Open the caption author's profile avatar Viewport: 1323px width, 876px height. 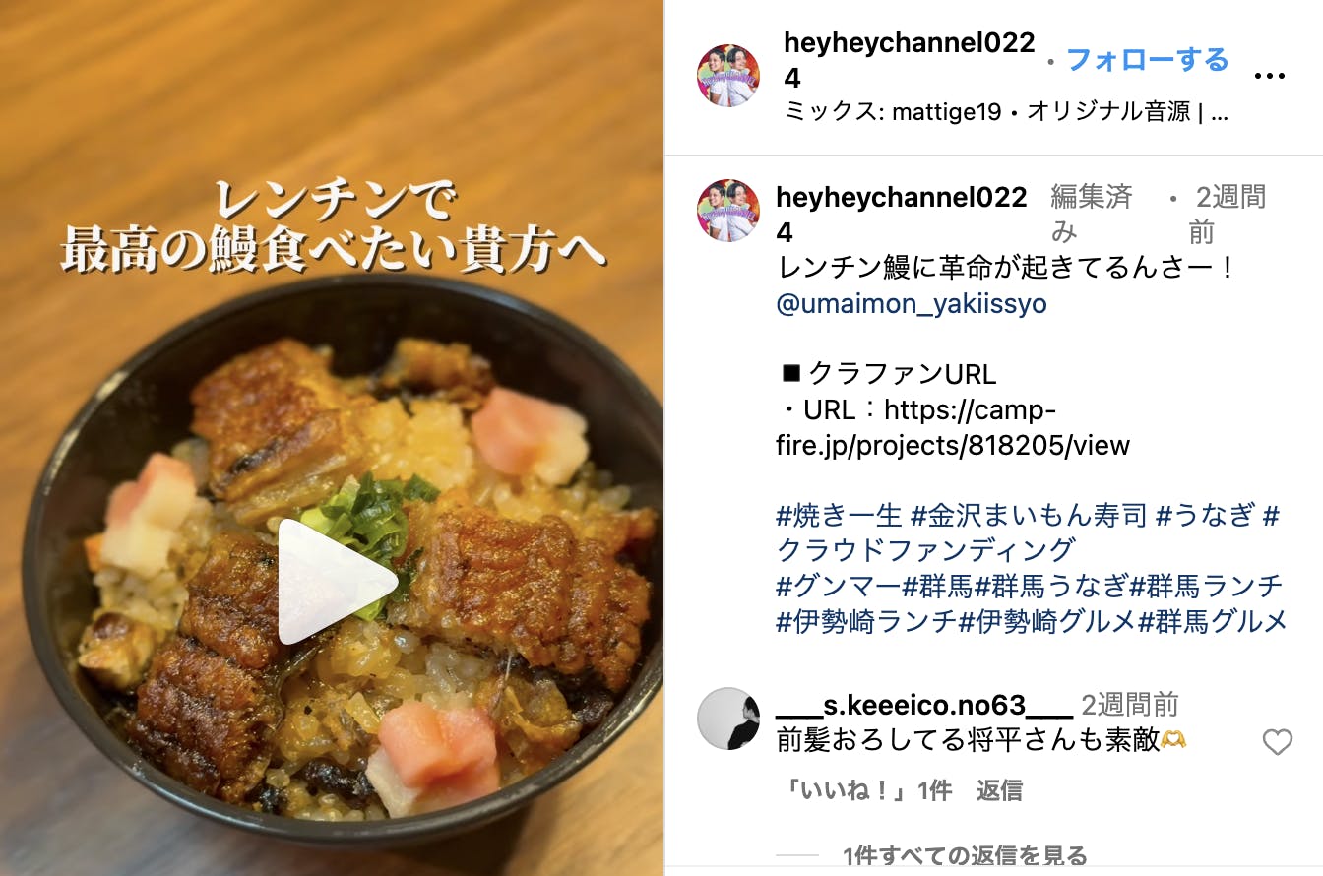[728, 211]
